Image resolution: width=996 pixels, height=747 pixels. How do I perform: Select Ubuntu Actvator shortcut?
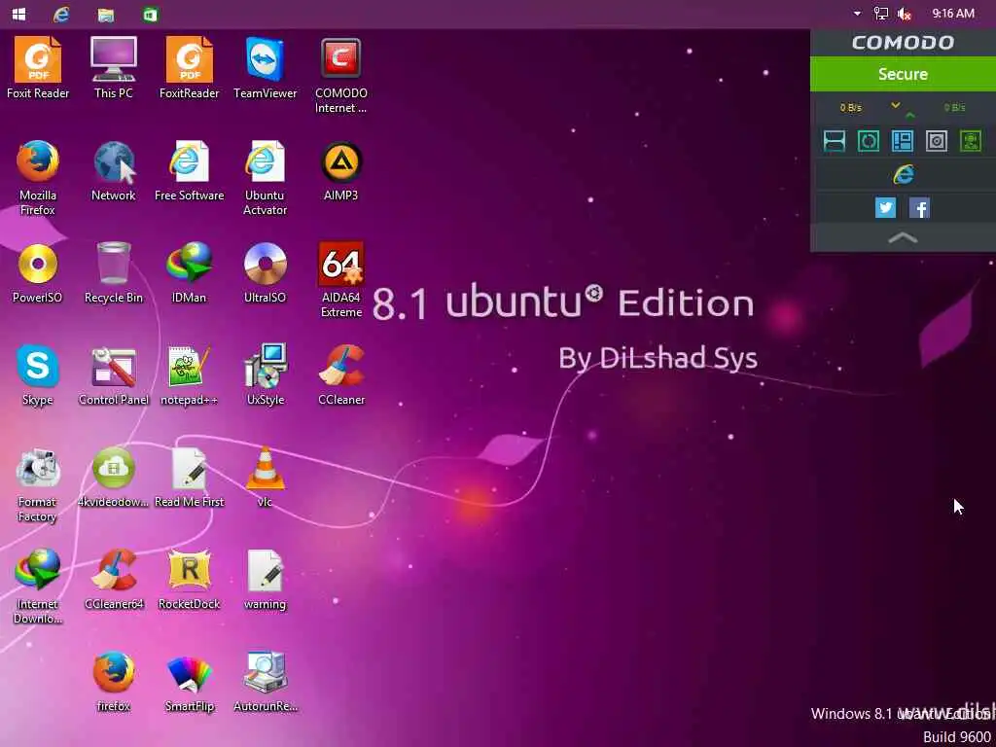pos(265,177)
